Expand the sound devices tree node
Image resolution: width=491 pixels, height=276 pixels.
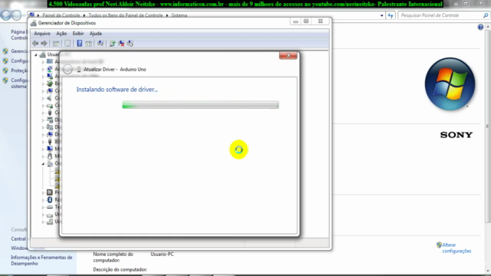[x=43, y=98]
